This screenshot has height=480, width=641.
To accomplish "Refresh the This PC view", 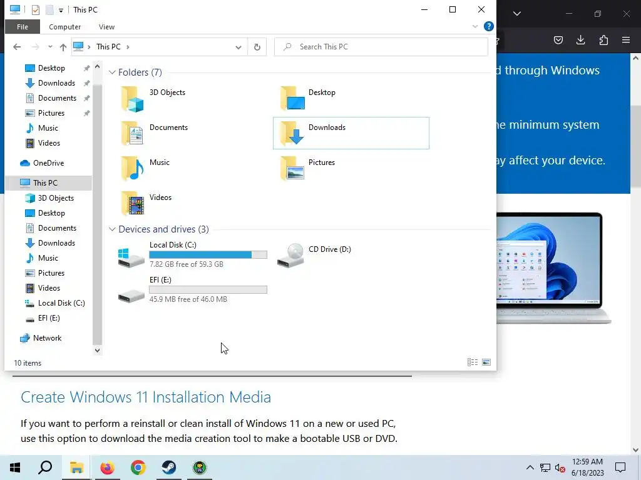I will click(x=257, y=47).
